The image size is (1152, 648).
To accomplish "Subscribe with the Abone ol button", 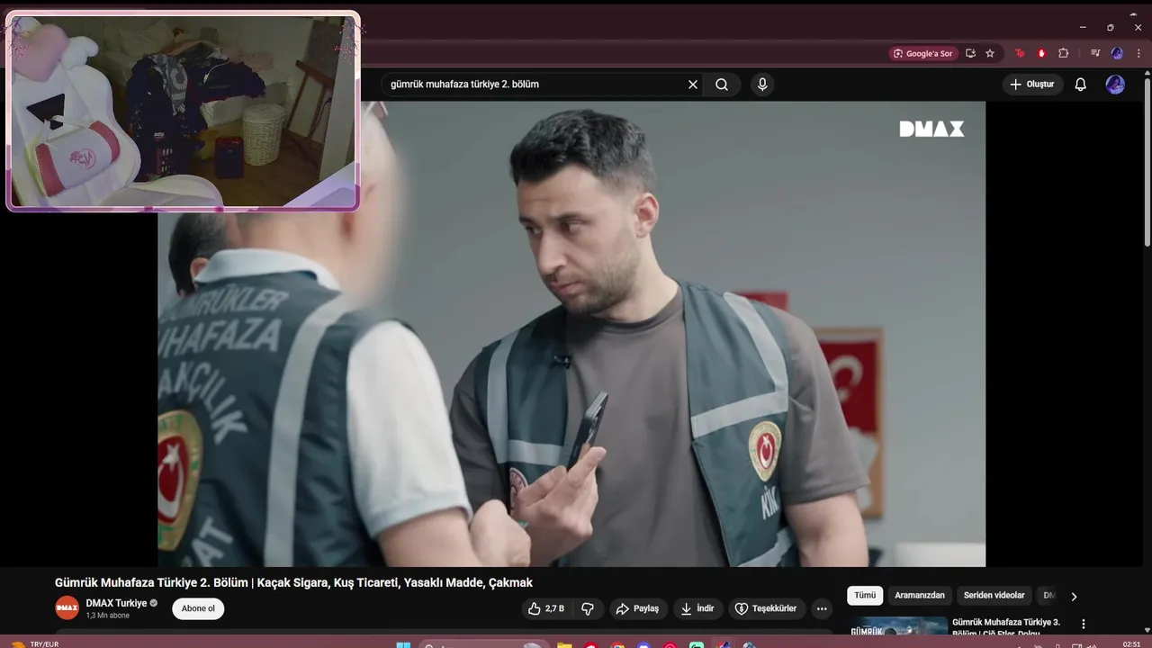I will (x=198, y=609).
